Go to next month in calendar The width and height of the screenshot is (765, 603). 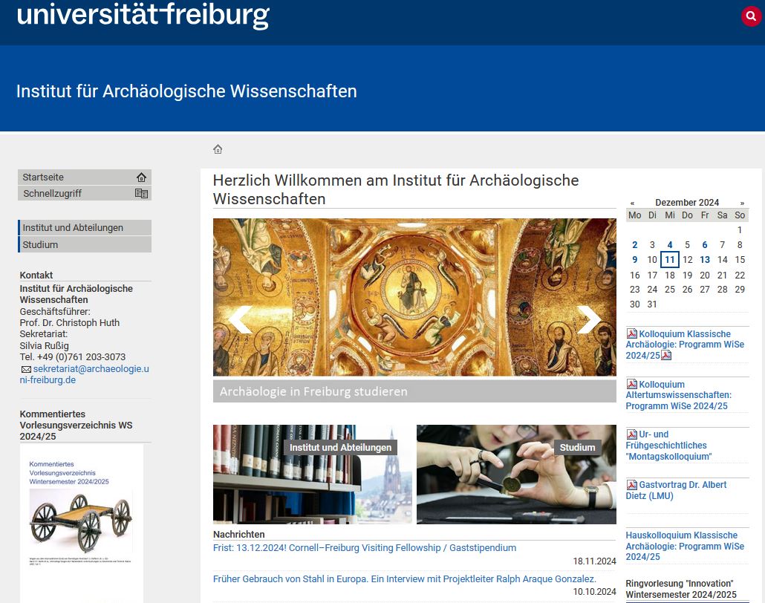[x=742, y=203]
